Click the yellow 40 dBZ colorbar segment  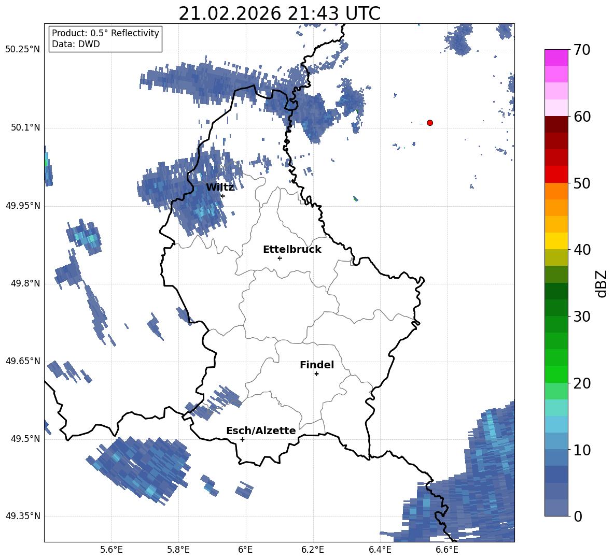pos(556,241)
